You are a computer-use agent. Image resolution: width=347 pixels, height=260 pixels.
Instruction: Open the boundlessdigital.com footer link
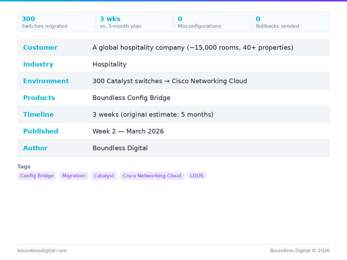coord(42,251)
